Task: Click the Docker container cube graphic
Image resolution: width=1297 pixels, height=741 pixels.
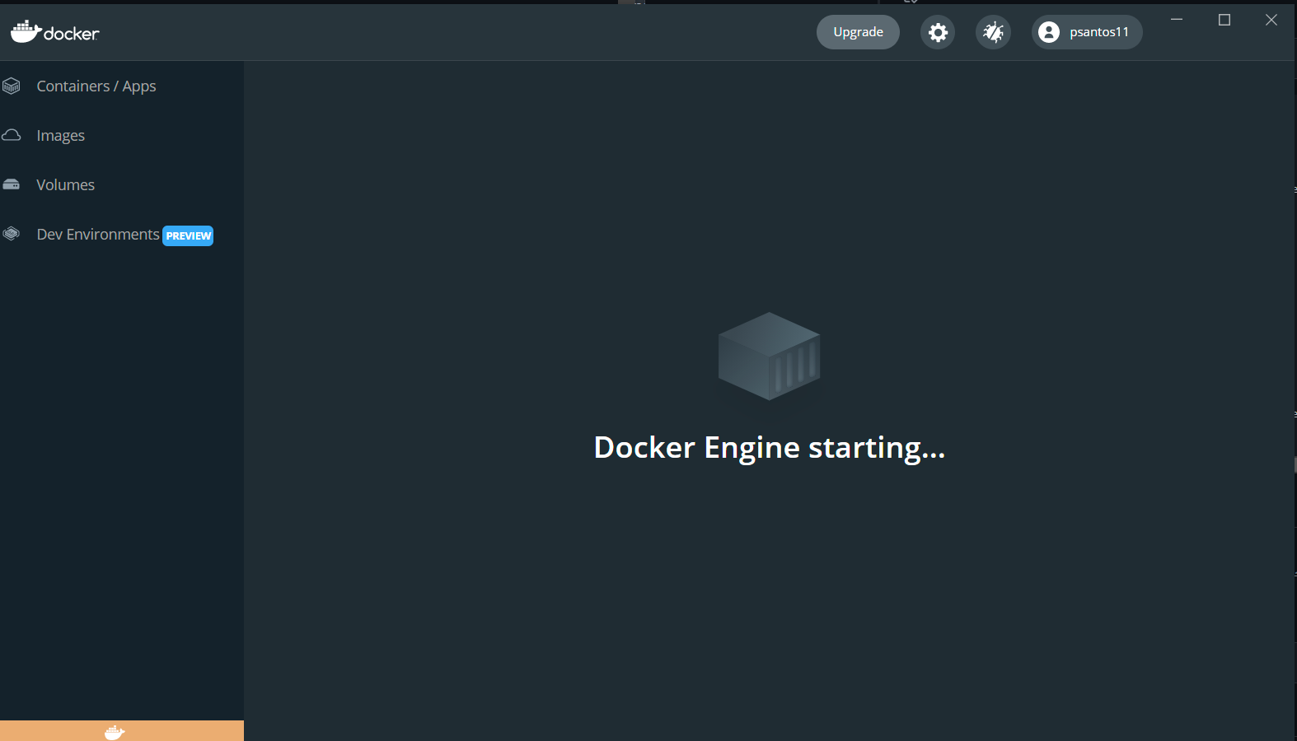Action: pyautogui.click(x=769, y=356)
